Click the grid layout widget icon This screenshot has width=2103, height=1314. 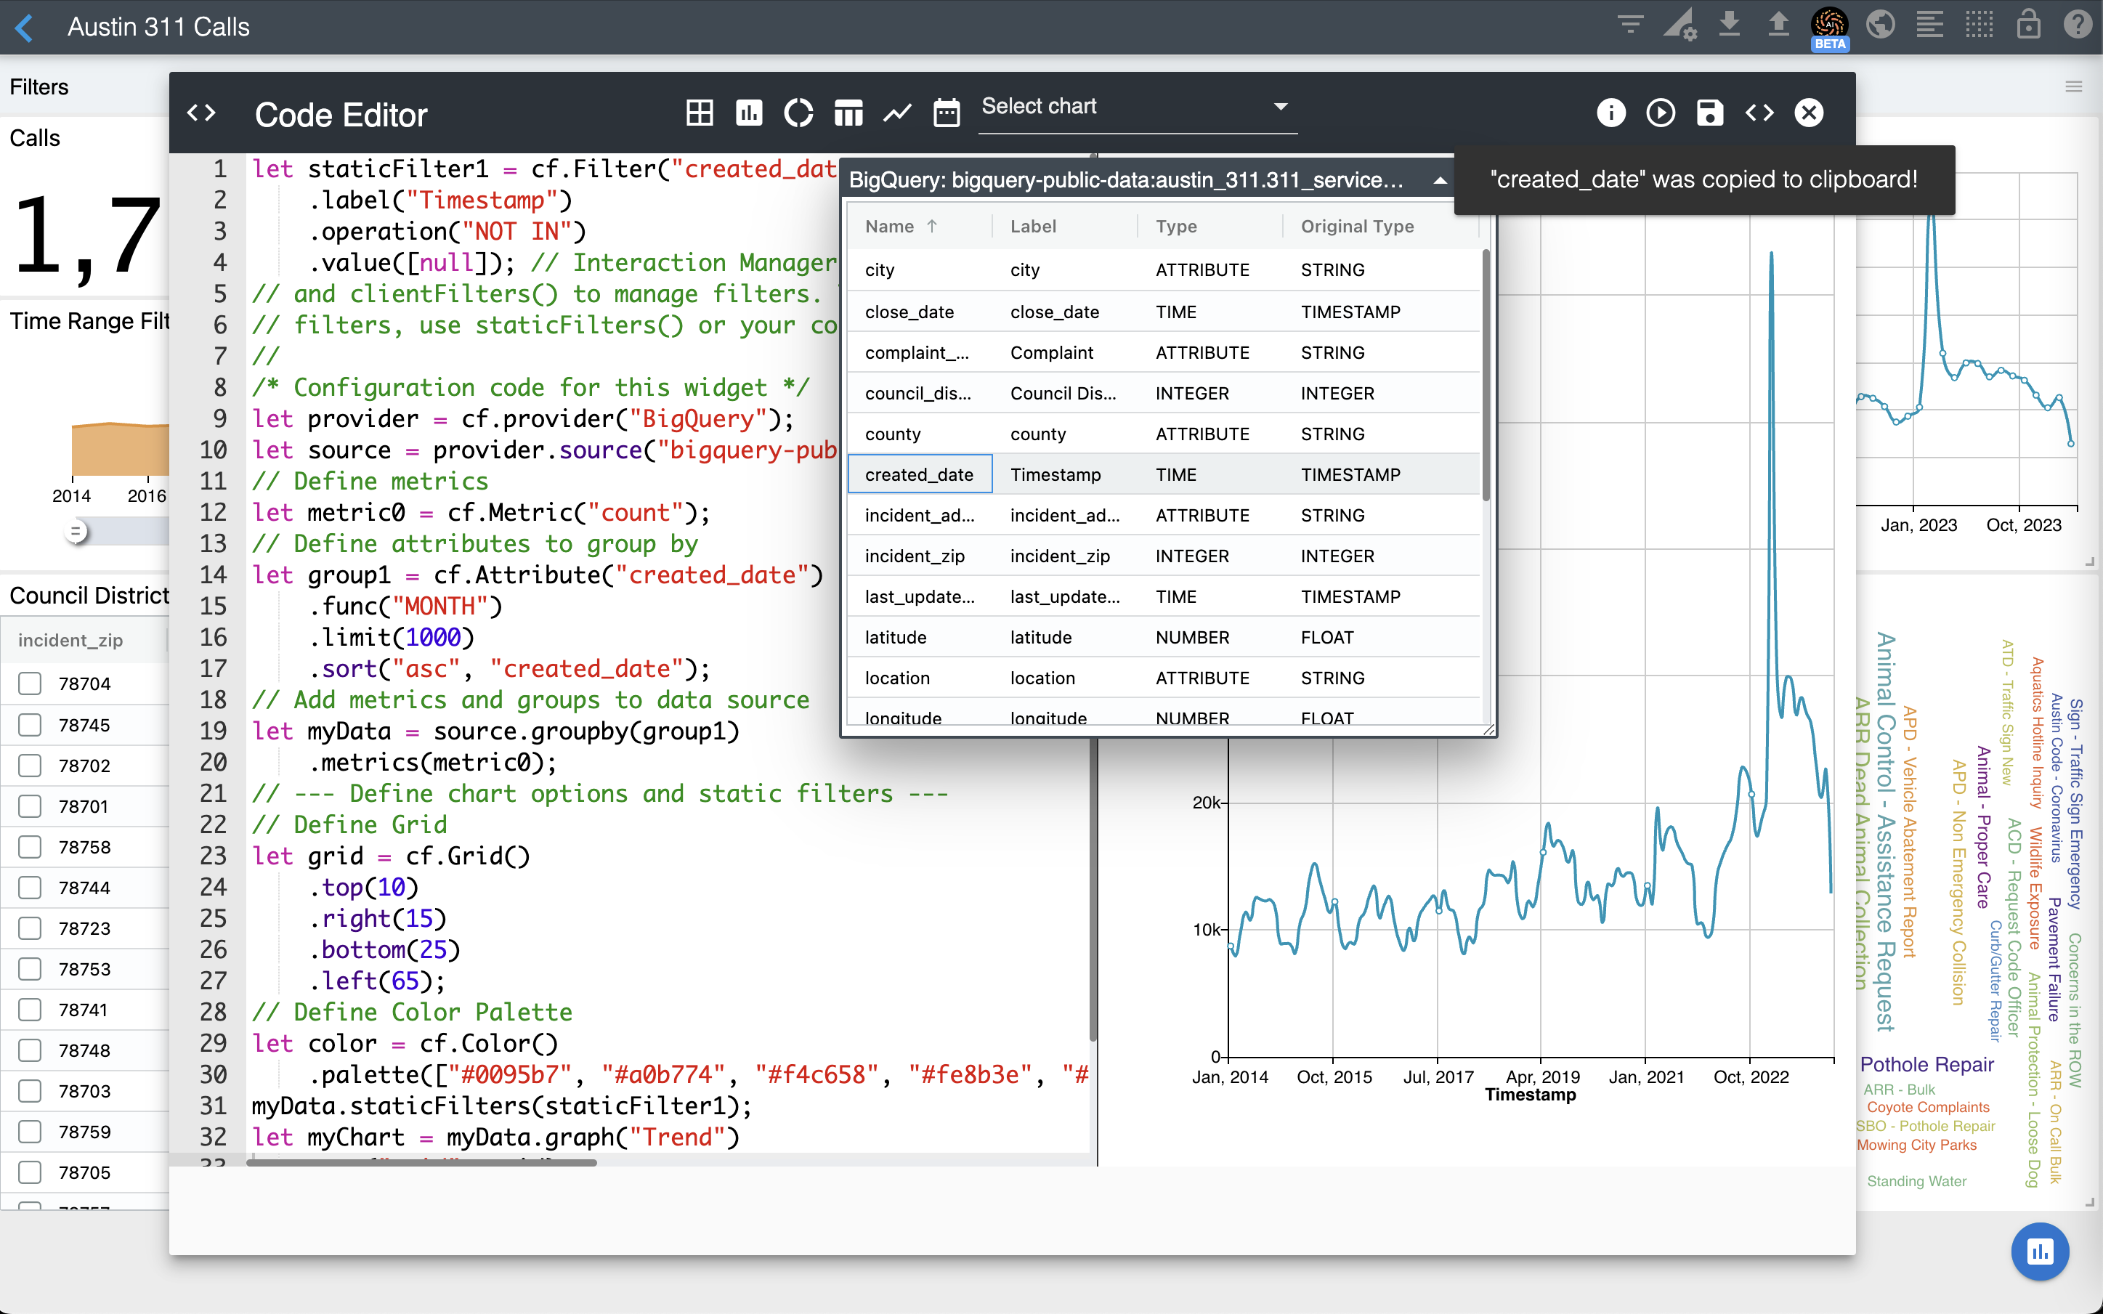(x=700, y=113)
